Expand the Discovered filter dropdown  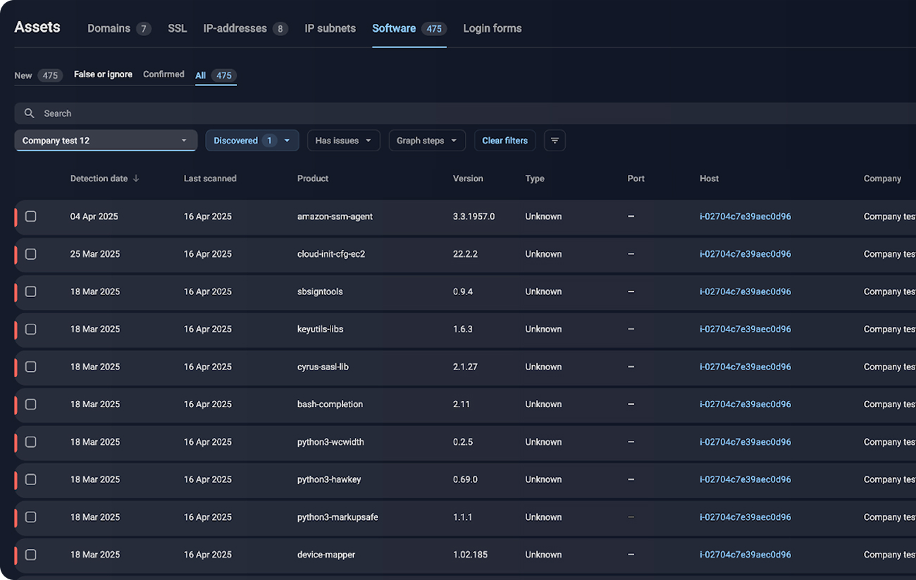pos(252,141)
